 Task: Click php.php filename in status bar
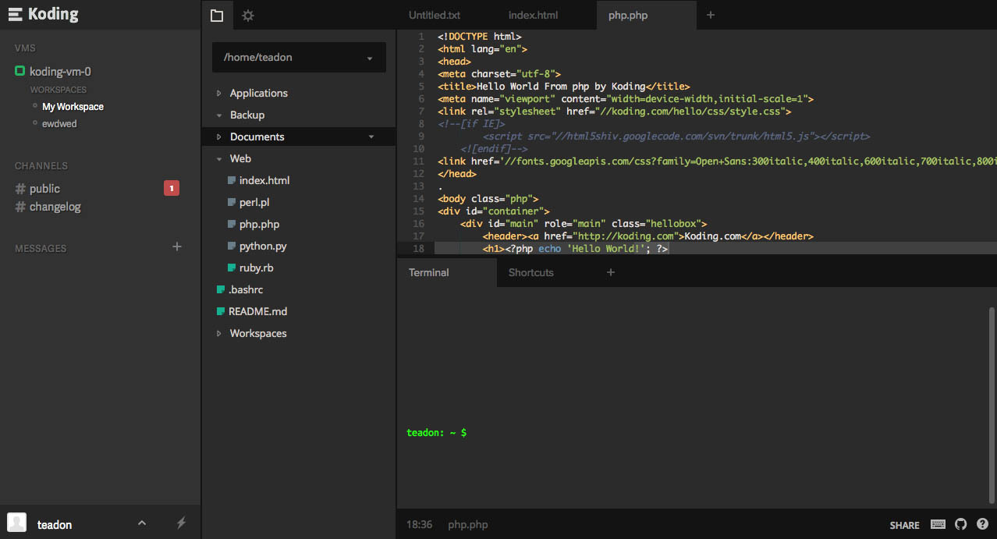[x=468, y=524]
